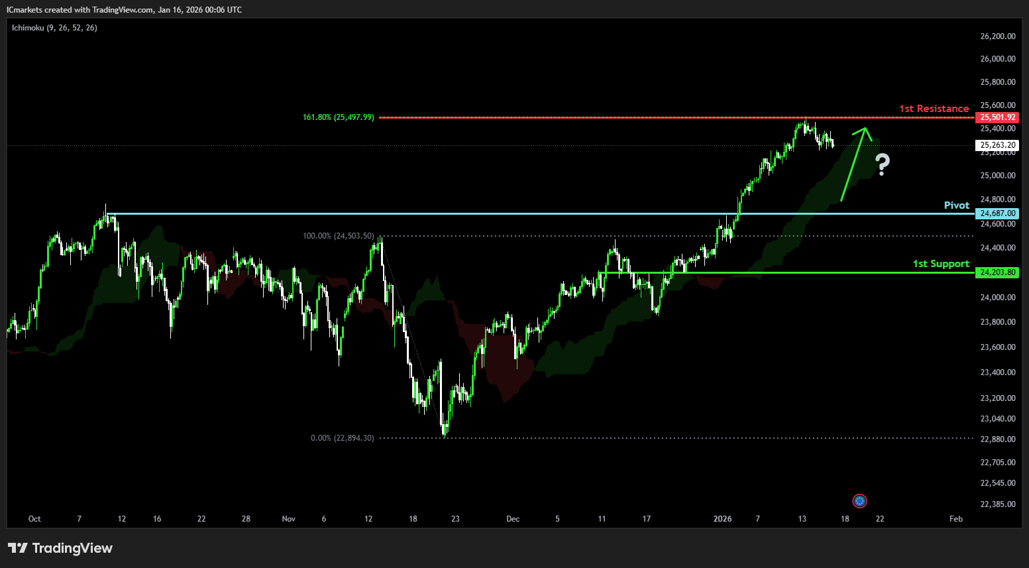The width and height of the screenshot is (1029, 568).
Task: Select the Ichimoku (9, 26, 52, 26) indicator label
Action: click(x=54, y=28)
